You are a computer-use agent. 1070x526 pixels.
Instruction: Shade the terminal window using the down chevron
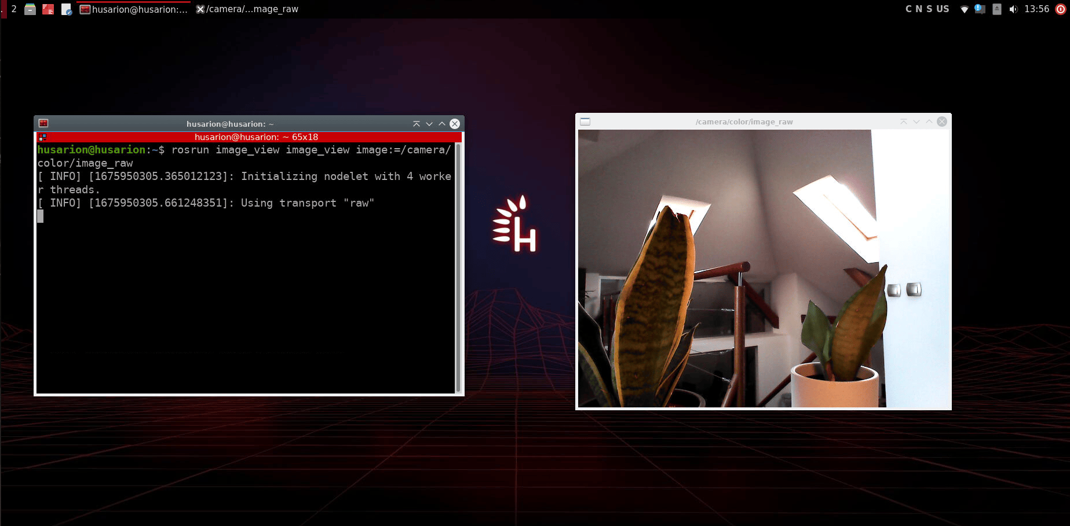click(x=429, y=124)
